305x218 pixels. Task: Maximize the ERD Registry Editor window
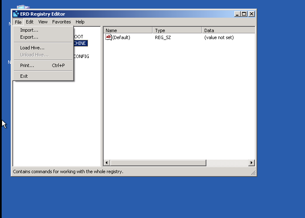244,14
